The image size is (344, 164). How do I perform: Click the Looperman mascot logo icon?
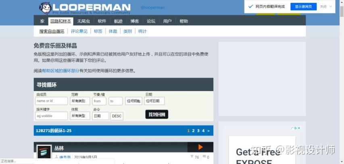[46, 8]
